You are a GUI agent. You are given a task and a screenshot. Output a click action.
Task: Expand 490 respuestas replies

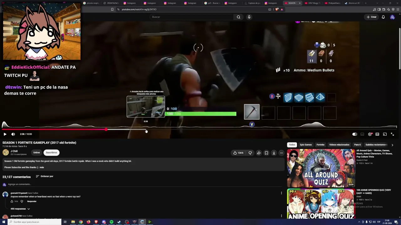(20, 209)
